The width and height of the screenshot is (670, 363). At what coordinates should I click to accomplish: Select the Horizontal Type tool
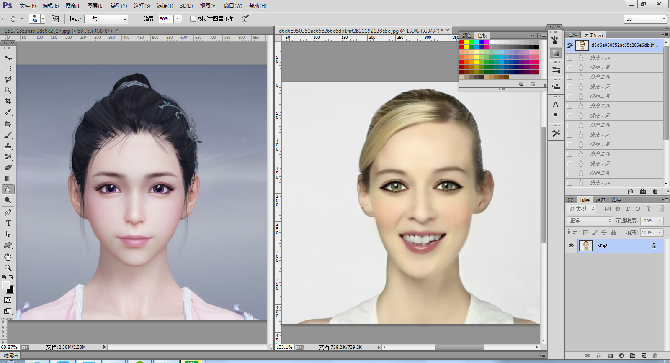pos(8,223)
